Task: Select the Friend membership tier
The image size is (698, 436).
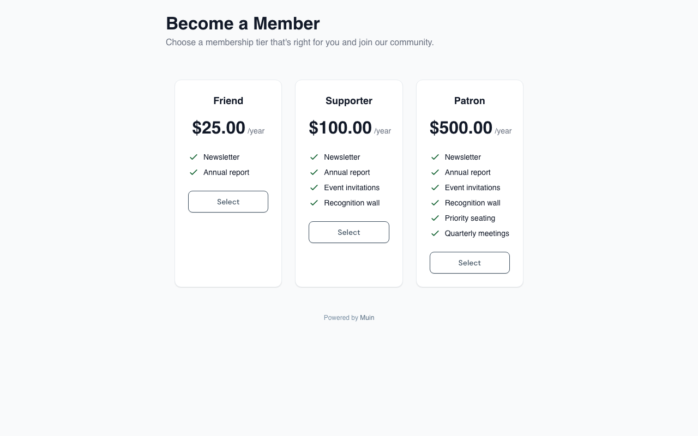Action: tap(228, 202)
